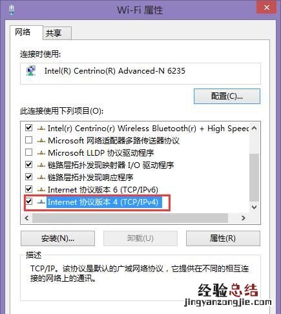The image size is (281, 314).
Task: Click the Wi-Fi adapter icon in title bar
Action: click(x=12, y=10)
